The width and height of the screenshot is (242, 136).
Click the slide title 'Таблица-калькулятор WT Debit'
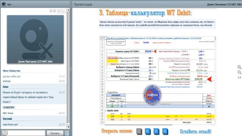(145, 13)
